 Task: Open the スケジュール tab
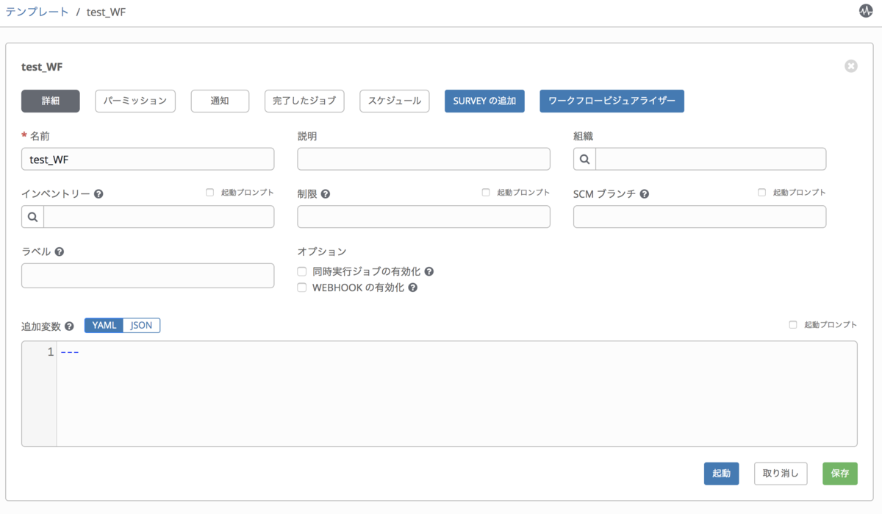click(x=395, y=101)
